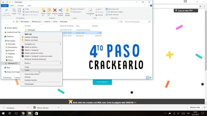Open Chrome from the taskbar

(23, 113)
